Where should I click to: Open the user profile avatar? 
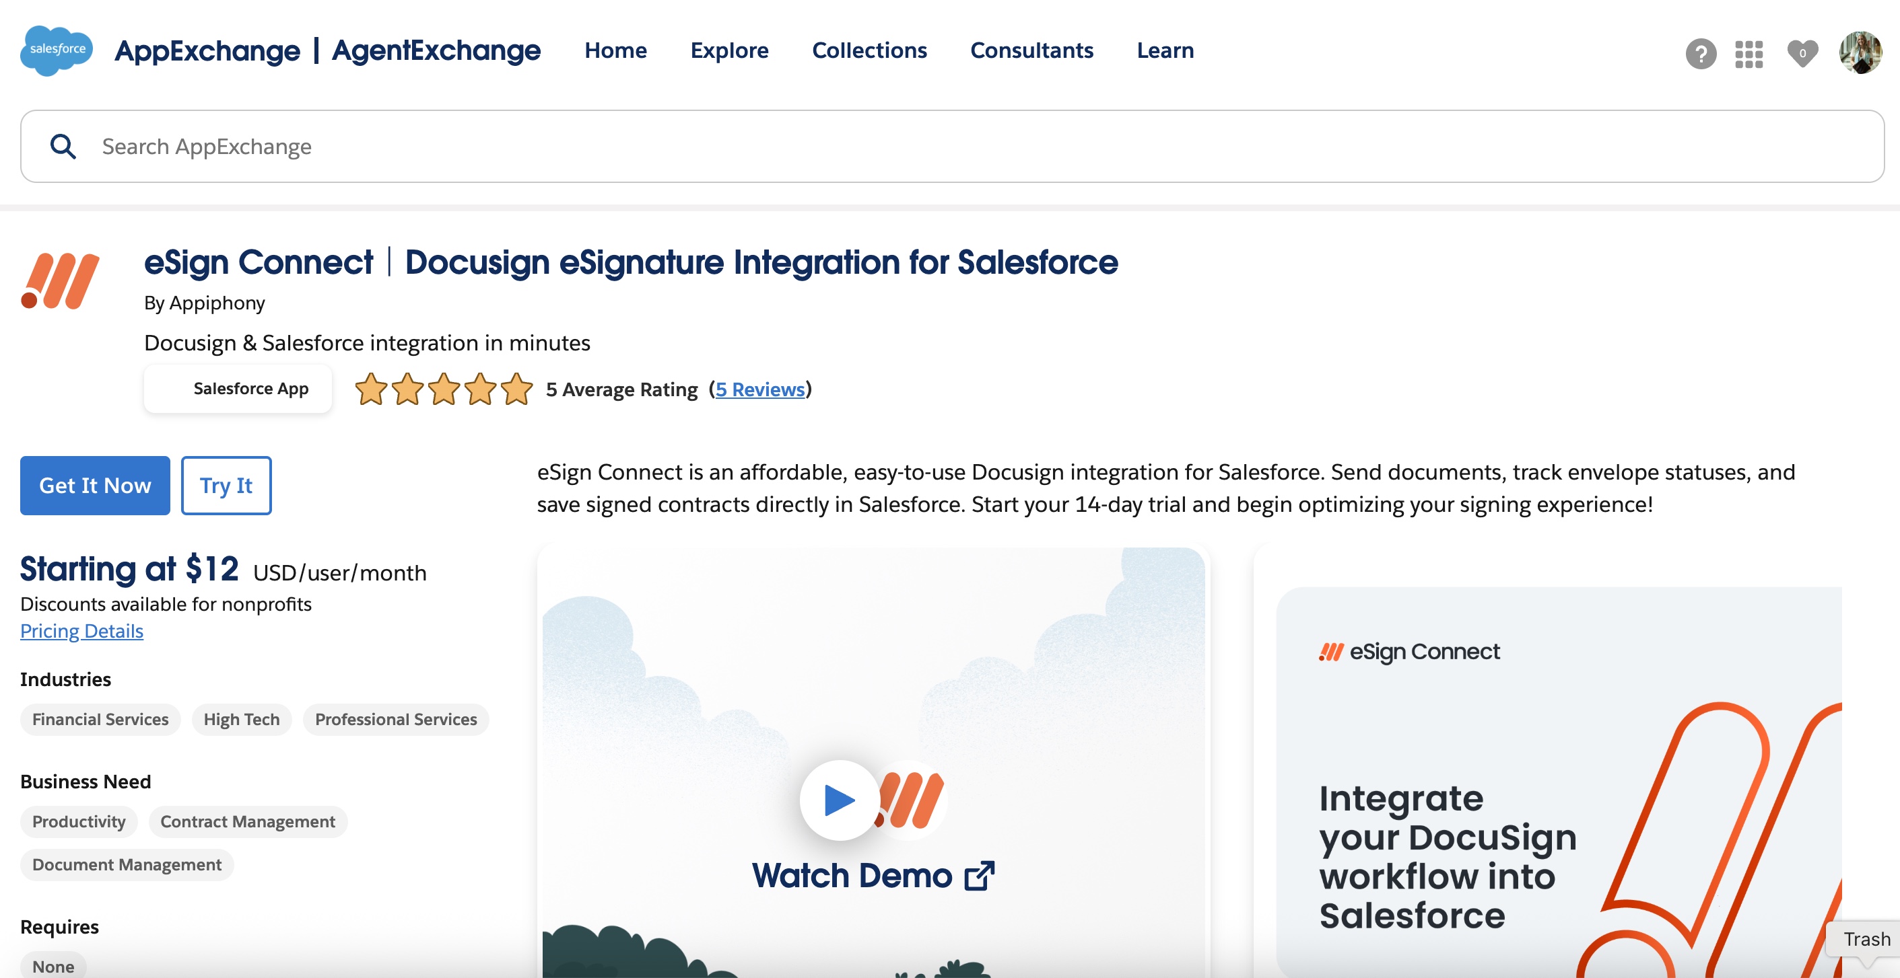click(1860, 52)
